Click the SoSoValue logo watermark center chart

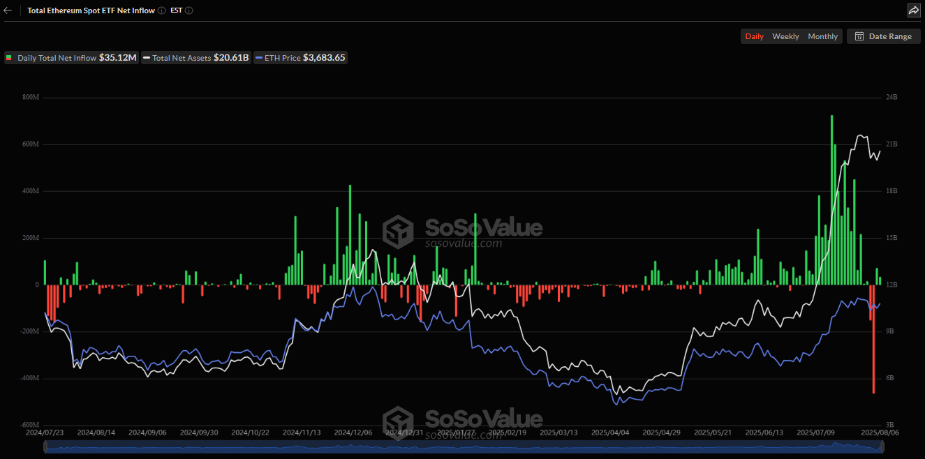462,228
